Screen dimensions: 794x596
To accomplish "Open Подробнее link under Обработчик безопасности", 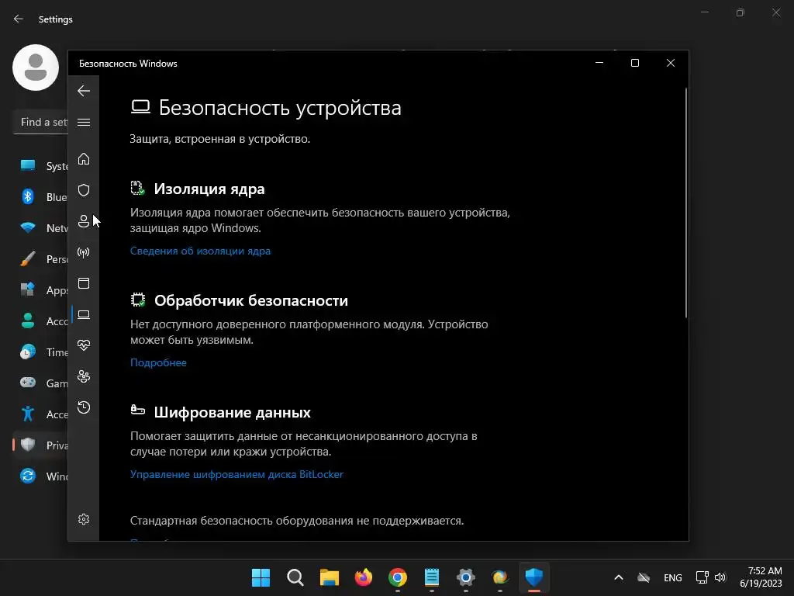I will pos(158,363).
